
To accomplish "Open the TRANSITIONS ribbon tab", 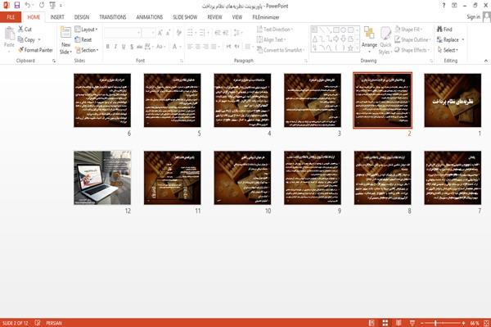I will [113, 17].
